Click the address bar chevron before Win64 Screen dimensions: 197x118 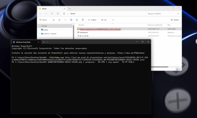[68, 13]
